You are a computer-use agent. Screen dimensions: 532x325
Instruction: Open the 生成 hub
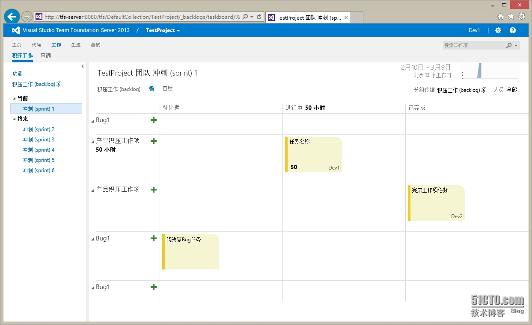point(76,45)
